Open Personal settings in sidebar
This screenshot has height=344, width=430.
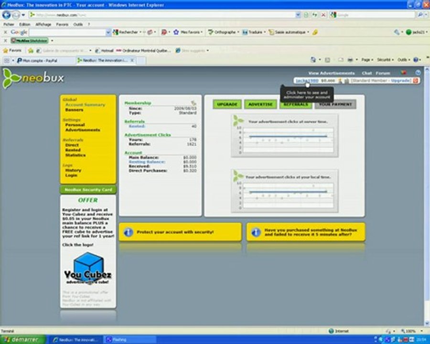75,125
